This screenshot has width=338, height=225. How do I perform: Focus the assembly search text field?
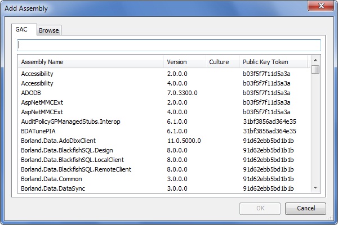[x=169, y=45]
